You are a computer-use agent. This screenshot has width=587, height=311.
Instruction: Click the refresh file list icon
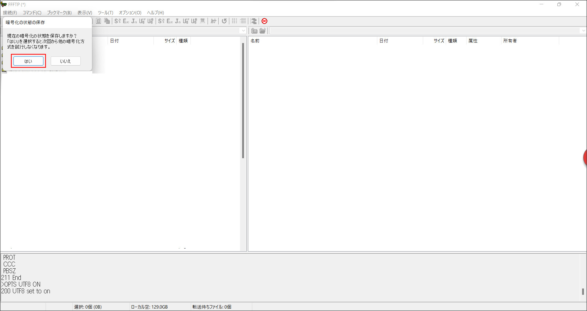click(224, 21)
